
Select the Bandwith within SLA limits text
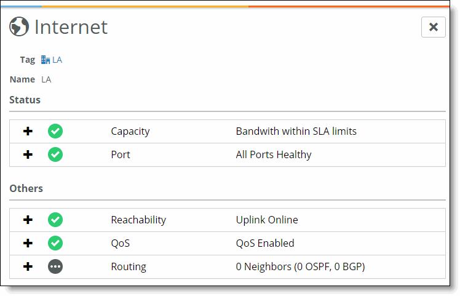click(x=296, y=131)
